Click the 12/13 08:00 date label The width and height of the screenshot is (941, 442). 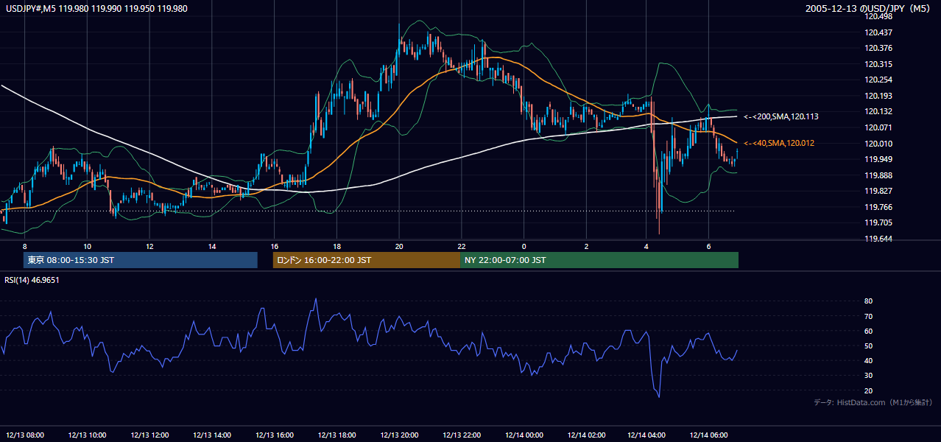[26, 435]
